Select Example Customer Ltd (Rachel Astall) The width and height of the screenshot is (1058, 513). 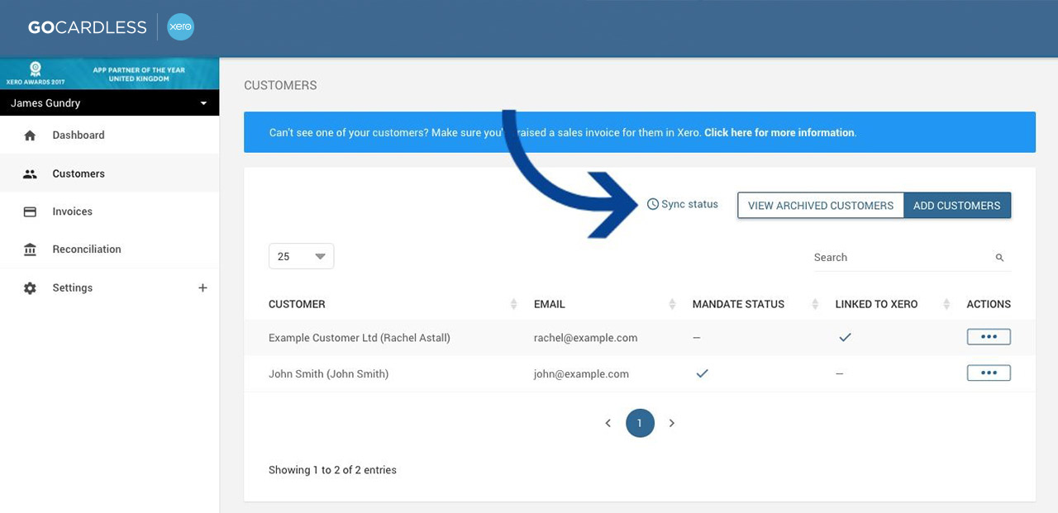[x=360, y=338]
